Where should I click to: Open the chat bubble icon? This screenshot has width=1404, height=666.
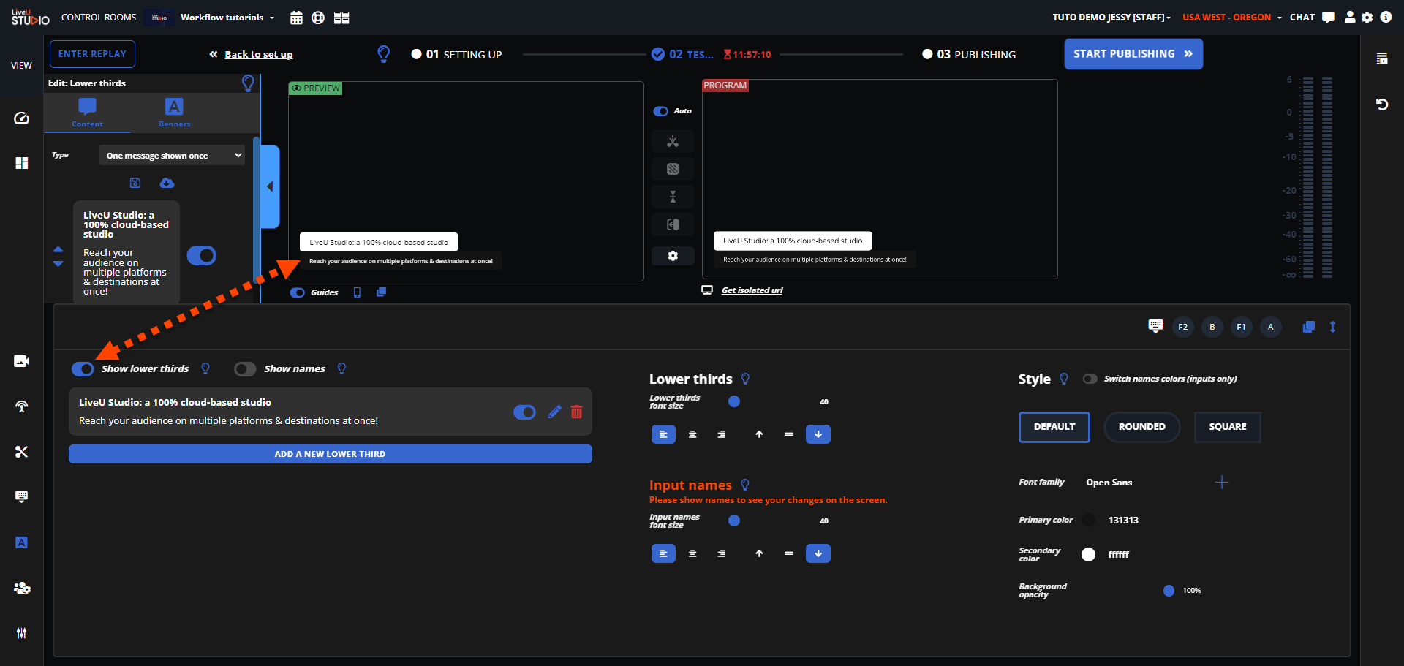point(1329,17)
